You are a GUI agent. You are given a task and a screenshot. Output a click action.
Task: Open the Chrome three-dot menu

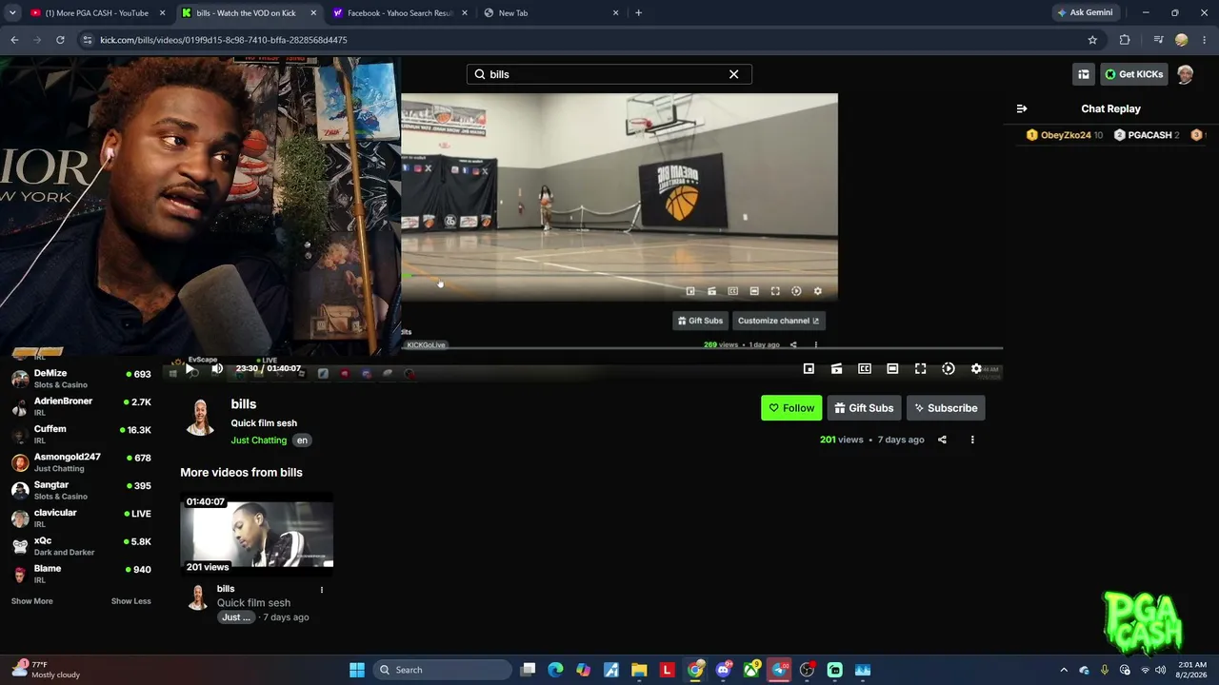(x=1205, y=40)
